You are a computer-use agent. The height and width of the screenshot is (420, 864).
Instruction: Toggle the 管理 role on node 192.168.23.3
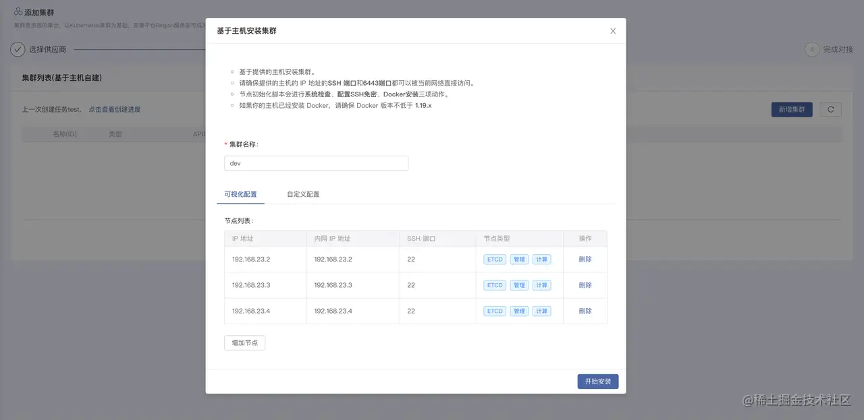tap(518, 284)
